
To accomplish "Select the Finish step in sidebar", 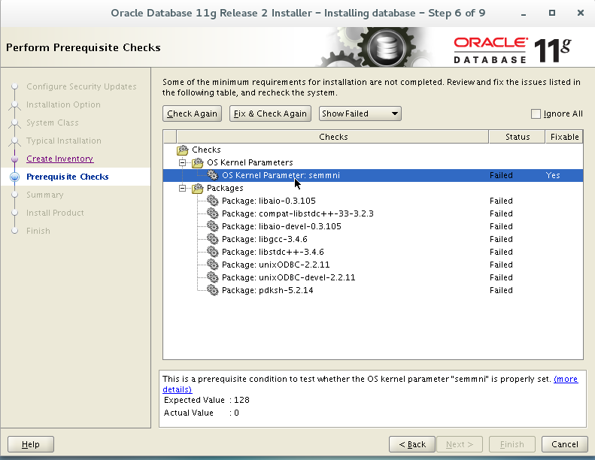I will coord(38,231).
